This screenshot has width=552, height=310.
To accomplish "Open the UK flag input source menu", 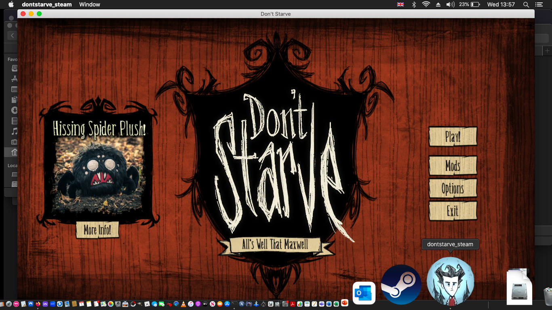I will pyautogui.click(x=400, y=4).
